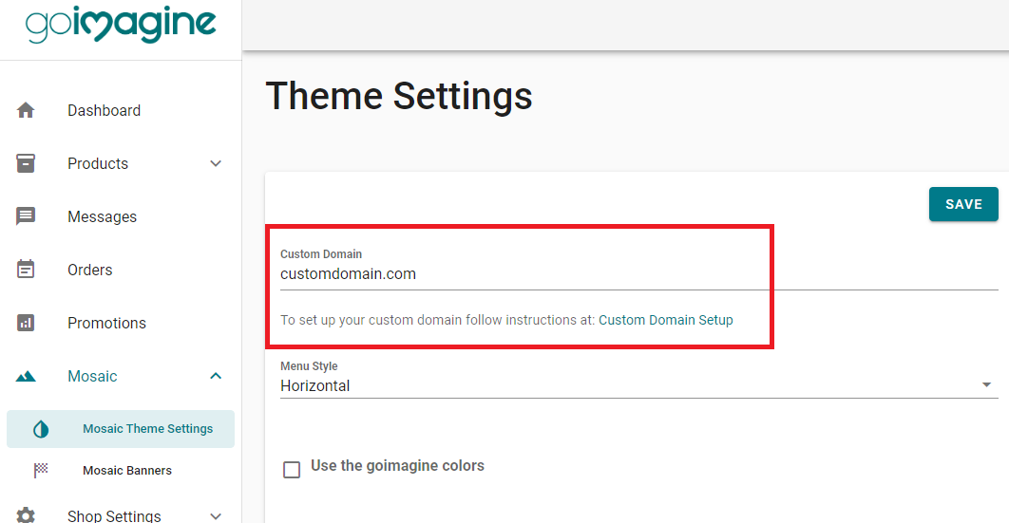This screenshot has height=523, width=1009.
Task: Click the Messages chat bubble icon
Action: (x=26, y=216)
